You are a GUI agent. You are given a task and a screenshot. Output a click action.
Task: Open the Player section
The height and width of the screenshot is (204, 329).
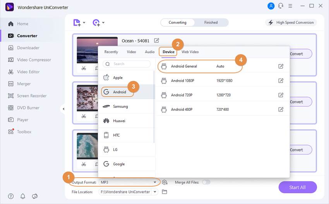18,120
